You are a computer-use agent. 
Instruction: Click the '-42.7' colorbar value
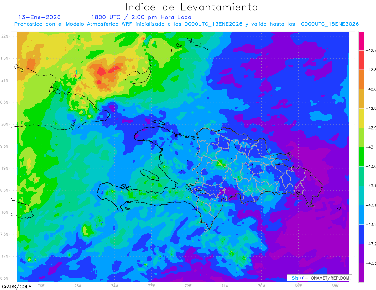371,50
